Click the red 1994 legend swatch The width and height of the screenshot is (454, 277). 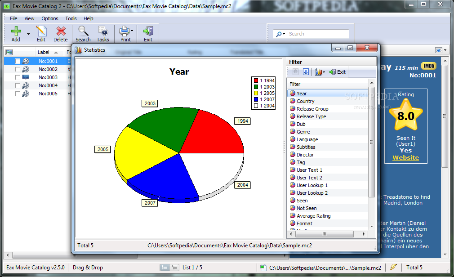pos(256,80)
